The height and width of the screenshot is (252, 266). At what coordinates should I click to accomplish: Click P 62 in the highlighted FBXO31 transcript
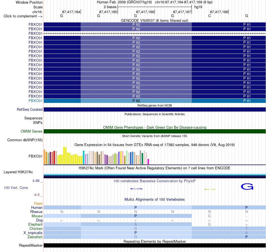point(136,101)
